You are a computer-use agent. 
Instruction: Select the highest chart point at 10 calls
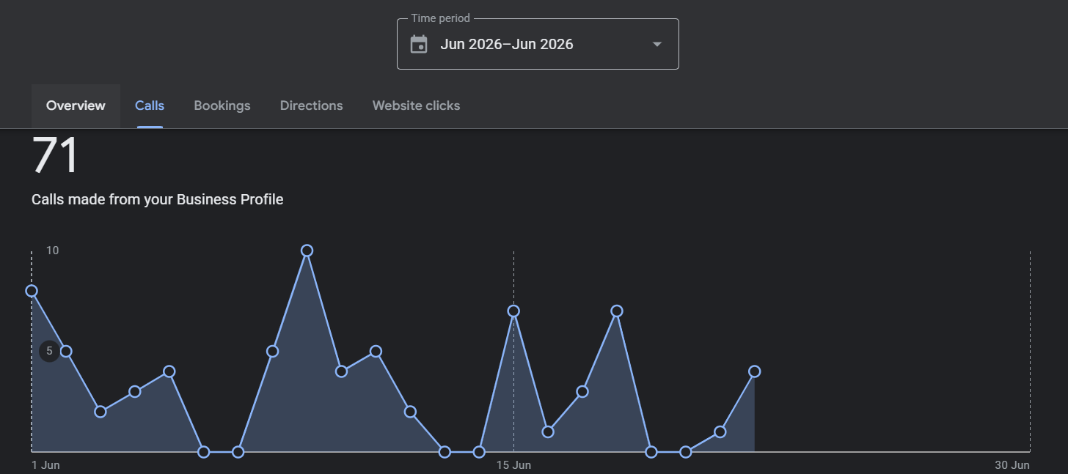307,251
